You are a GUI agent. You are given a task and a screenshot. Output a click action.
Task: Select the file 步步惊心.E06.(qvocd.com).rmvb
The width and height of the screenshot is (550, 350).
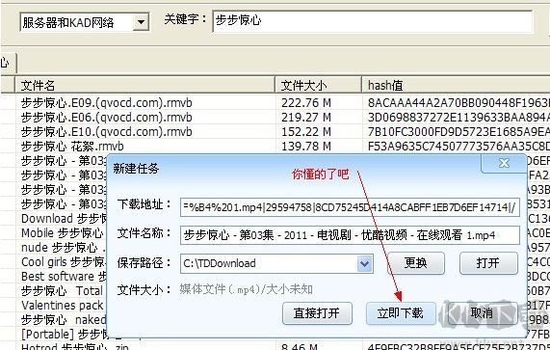[x=107, y=118]
